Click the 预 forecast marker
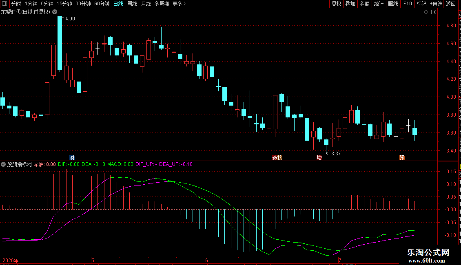 coord(402,158)
